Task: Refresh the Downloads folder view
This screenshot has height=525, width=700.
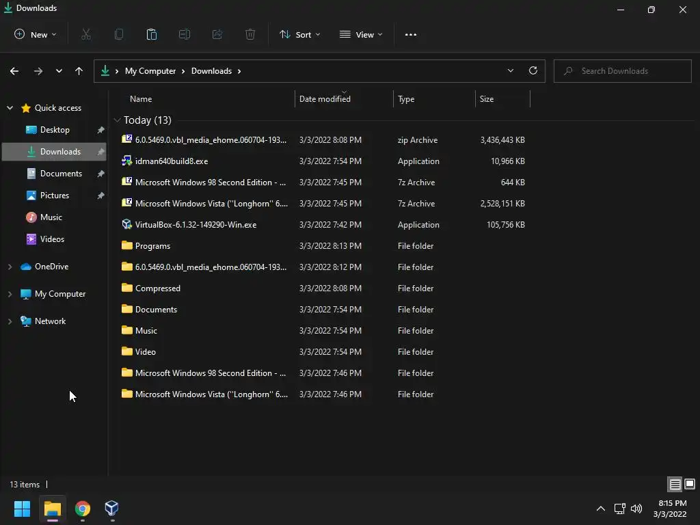Action: [533, 70]
